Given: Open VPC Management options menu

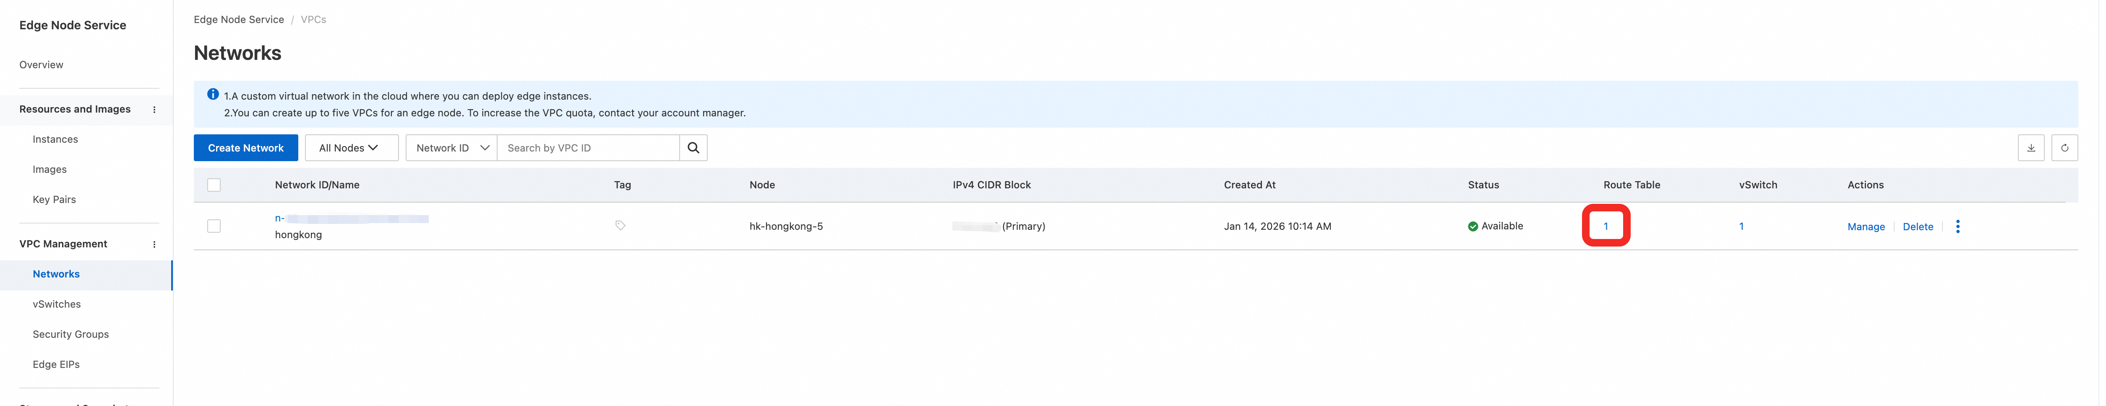Looking at the screenshot, I should tap(154, 244).
